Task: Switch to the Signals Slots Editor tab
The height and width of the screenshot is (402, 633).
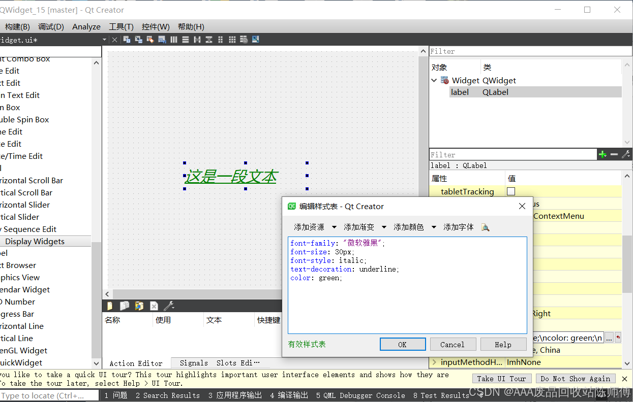Action: point(220,363)
